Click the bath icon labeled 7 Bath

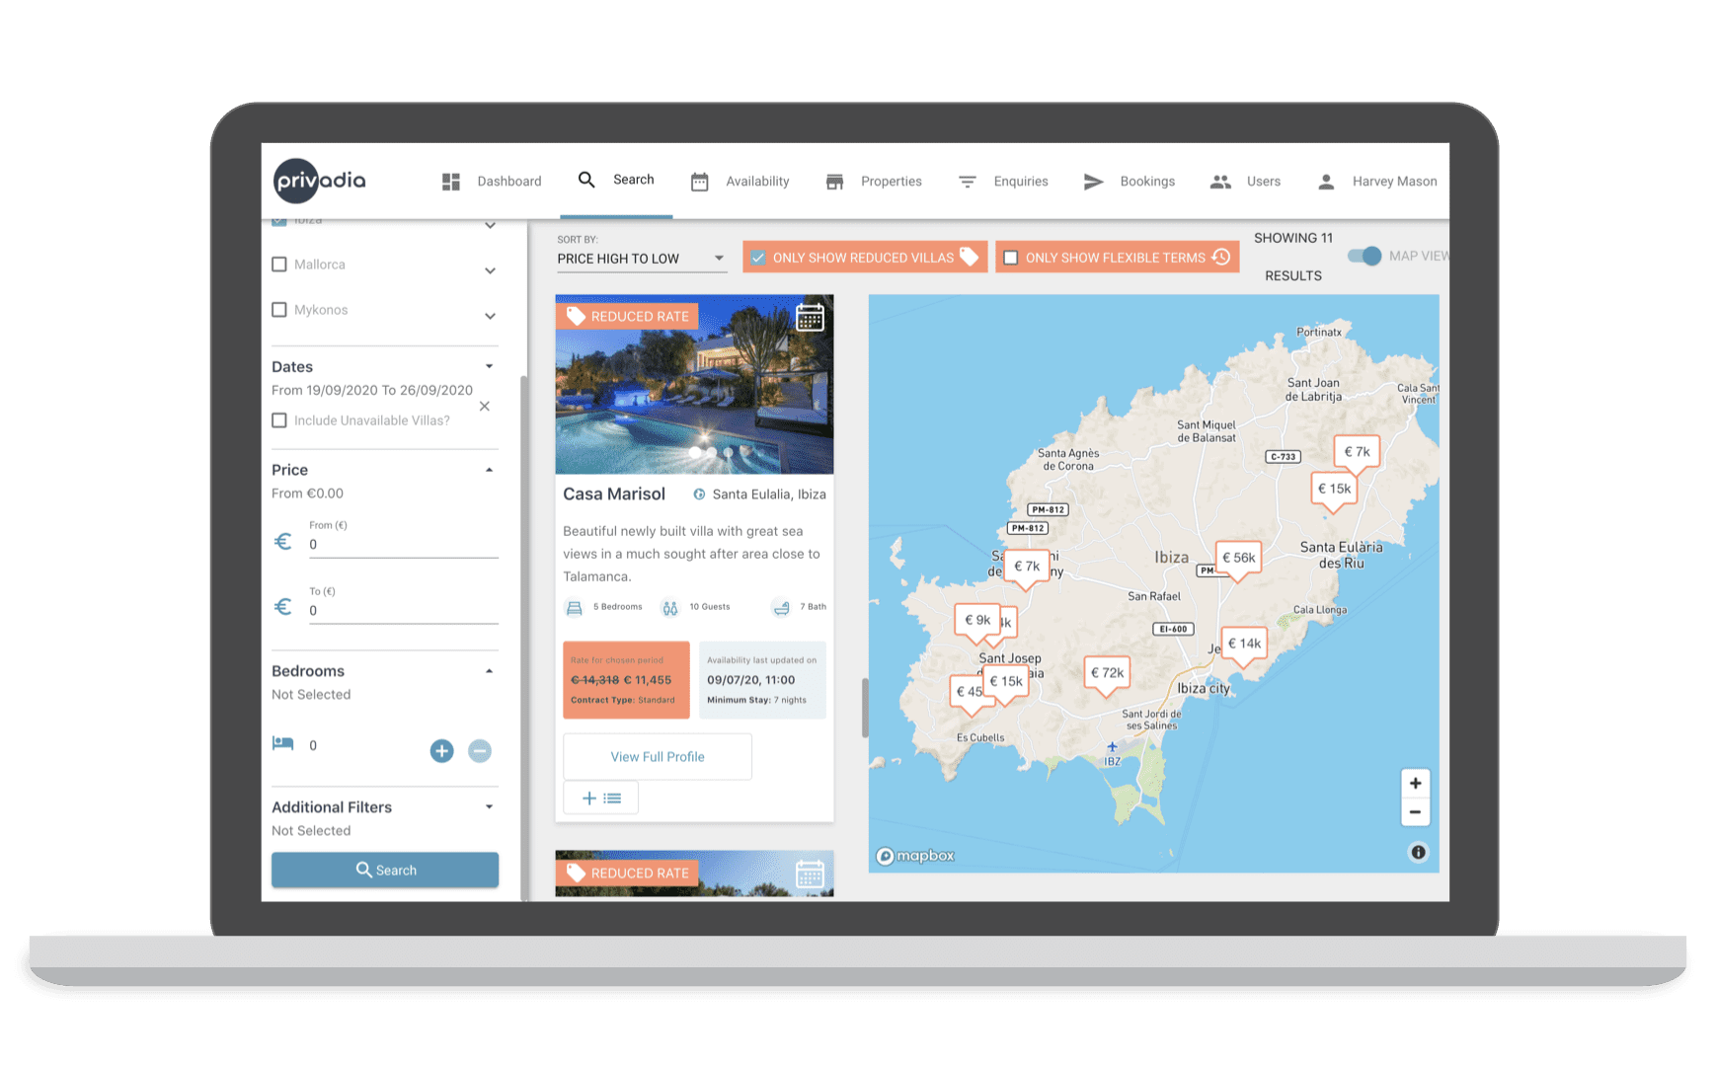781,608
